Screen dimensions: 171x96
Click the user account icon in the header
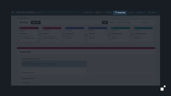149,13
